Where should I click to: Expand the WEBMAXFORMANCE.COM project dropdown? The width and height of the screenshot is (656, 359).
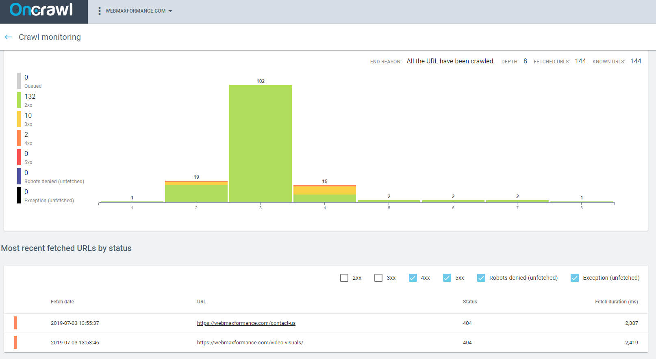pyautogui.click(x=139, y=11)
